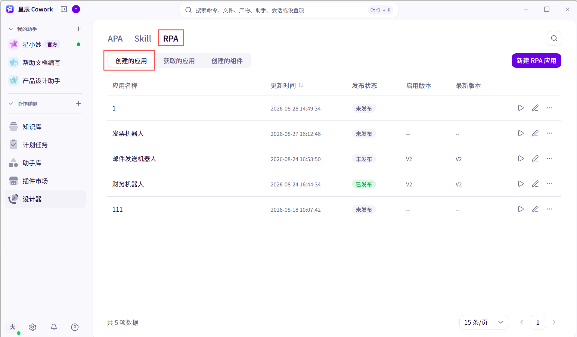
Task: Click page number 1
Action: coord(538,323)
